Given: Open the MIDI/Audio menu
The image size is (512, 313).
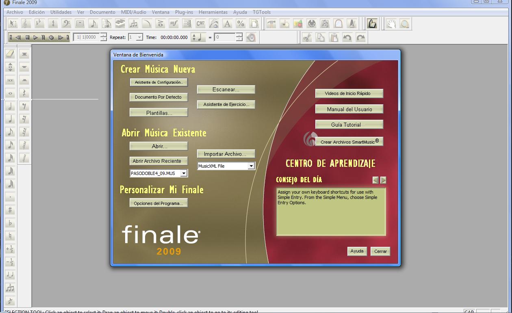Looking at the screenshot, I should pyautogui.click(x=134, y=12).
